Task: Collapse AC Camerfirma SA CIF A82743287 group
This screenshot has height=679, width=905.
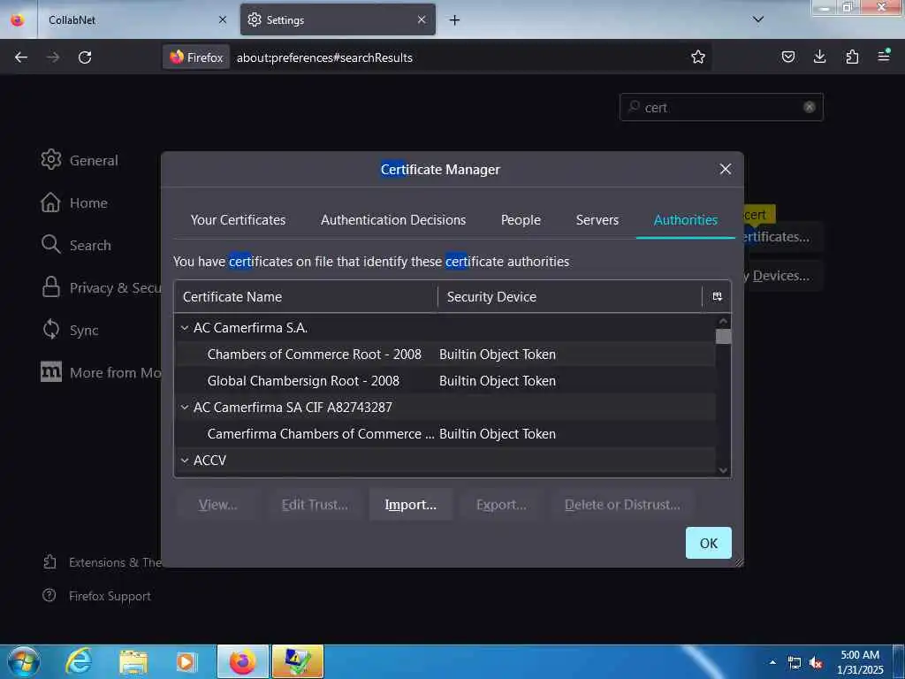Action: (x=185, y=408)
